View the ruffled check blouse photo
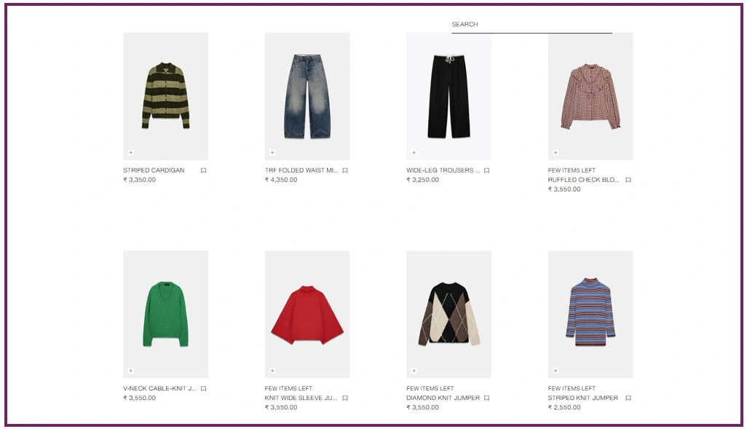Image resolution: width=747 pixels, height=429 pixels. pos(590,96)
